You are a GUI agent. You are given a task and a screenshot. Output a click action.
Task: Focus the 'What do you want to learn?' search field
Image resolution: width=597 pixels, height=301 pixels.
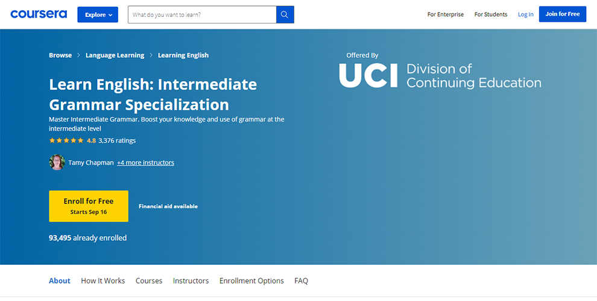pyautogui.click(x=202, y=14)
